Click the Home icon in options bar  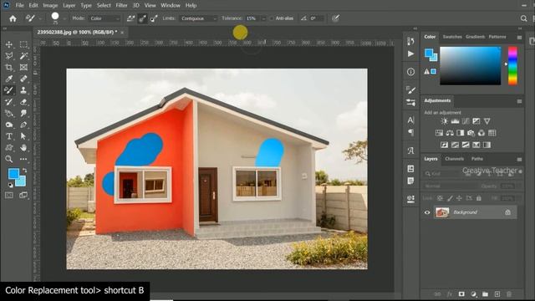pyautogui.click(x=13, y=18)
